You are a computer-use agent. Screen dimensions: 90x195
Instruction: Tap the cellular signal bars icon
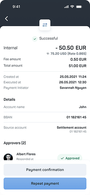point(66,7)
